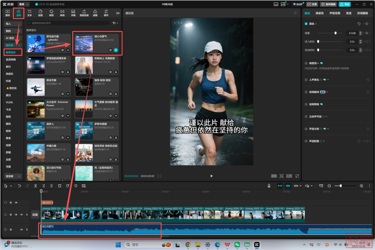Open the 转场 transitions panel
Viewport: 375px width, 250px height.
coord(62,13)
